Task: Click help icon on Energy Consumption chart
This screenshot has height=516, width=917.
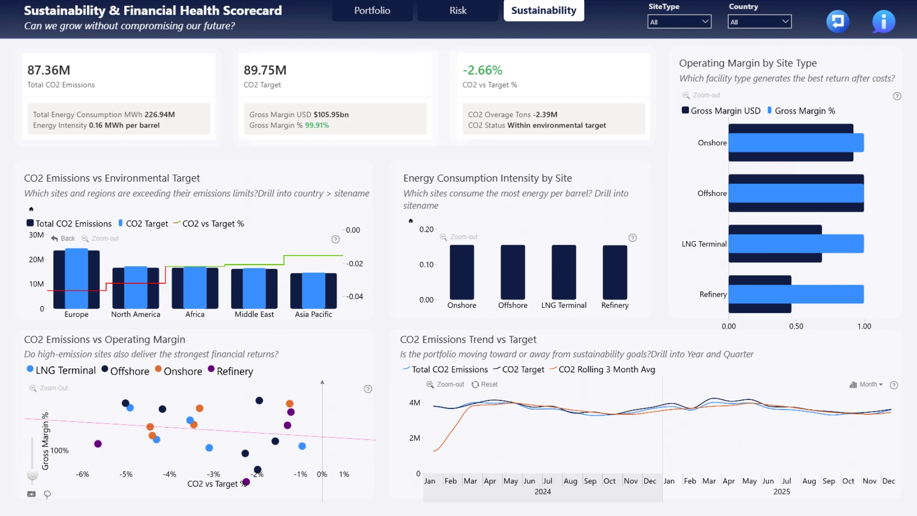Action: pyautogui.click(x=632, y=237)
